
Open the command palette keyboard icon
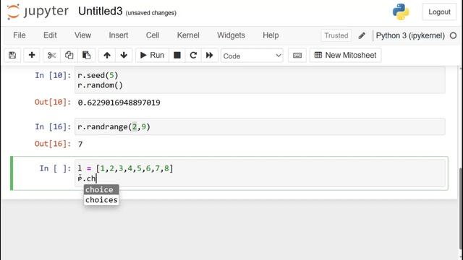click(x=297, y=55)
